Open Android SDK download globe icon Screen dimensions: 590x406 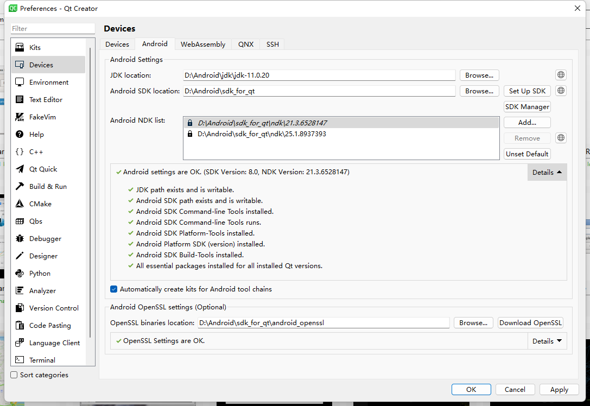point(561,91)
